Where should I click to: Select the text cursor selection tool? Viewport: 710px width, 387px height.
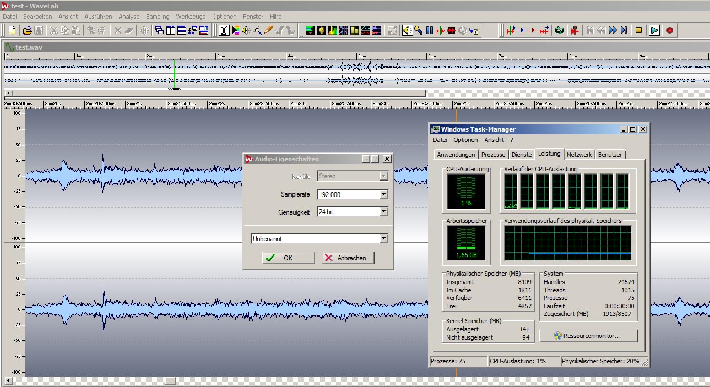click(224, 30)
